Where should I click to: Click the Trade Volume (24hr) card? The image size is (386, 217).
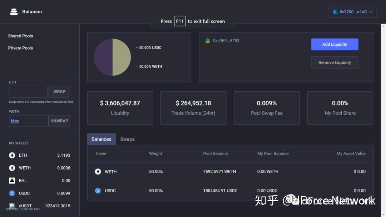click(x=193, y=108)
